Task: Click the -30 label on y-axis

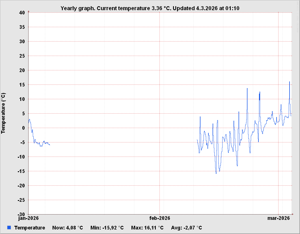Action: point(21,214)
